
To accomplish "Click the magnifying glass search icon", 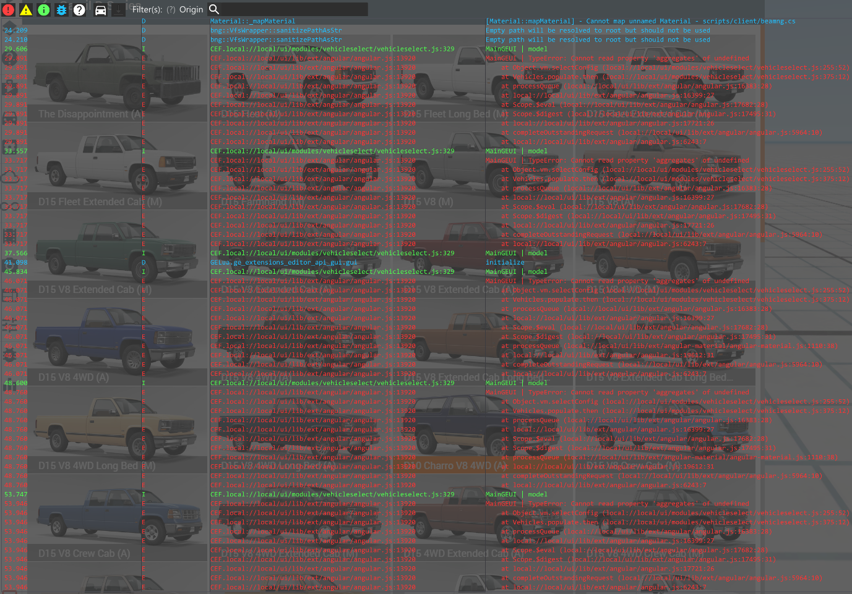I will pos(214,9).
